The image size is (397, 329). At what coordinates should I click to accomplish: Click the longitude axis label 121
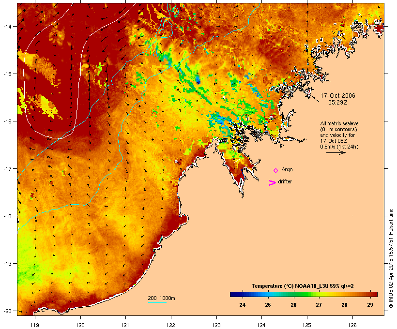tap(125, 325)
